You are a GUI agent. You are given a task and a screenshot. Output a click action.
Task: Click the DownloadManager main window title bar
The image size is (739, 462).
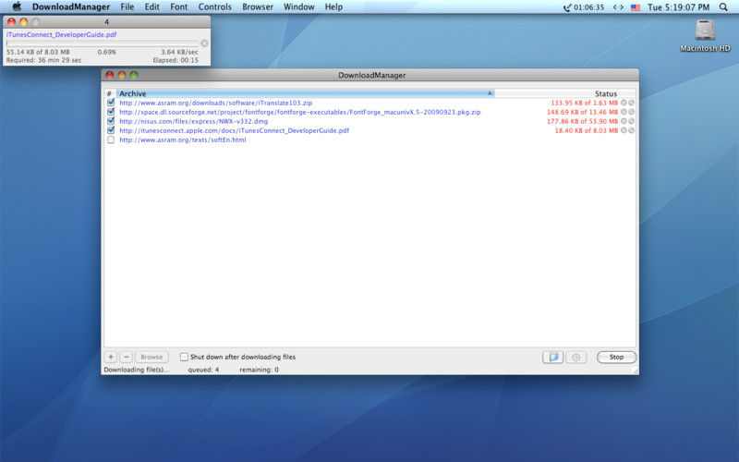pos(370,75)
